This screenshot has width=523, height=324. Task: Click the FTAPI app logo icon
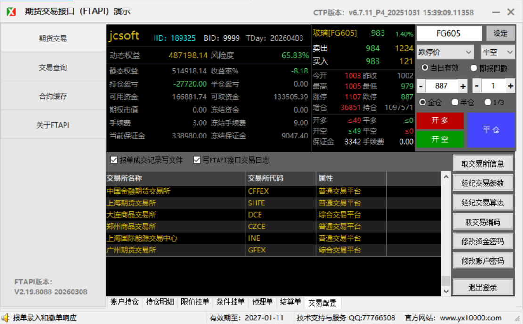11,12
